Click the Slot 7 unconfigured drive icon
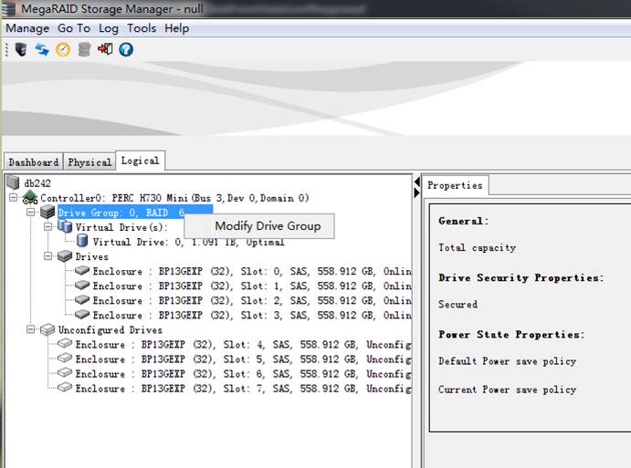This screenshot has width=631, height=468. click(65, 387)
